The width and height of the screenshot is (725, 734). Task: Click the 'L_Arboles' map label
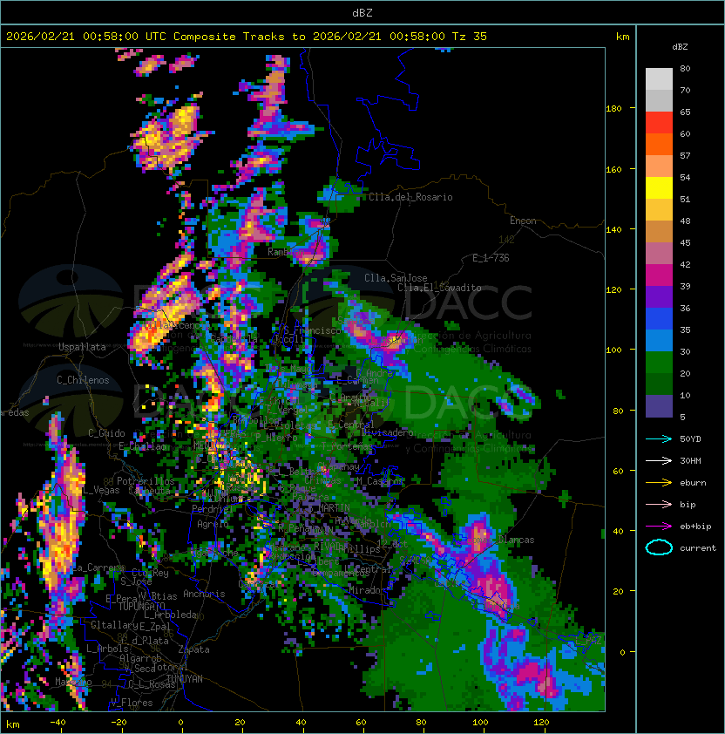(x=108, y=649)
